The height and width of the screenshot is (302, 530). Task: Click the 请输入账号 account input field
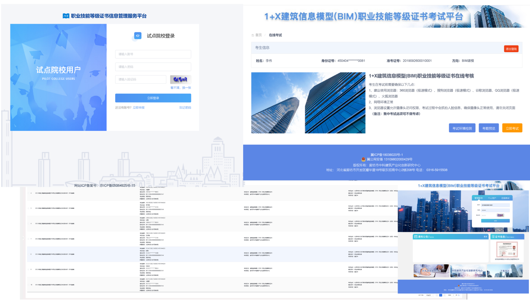(153, 54)
